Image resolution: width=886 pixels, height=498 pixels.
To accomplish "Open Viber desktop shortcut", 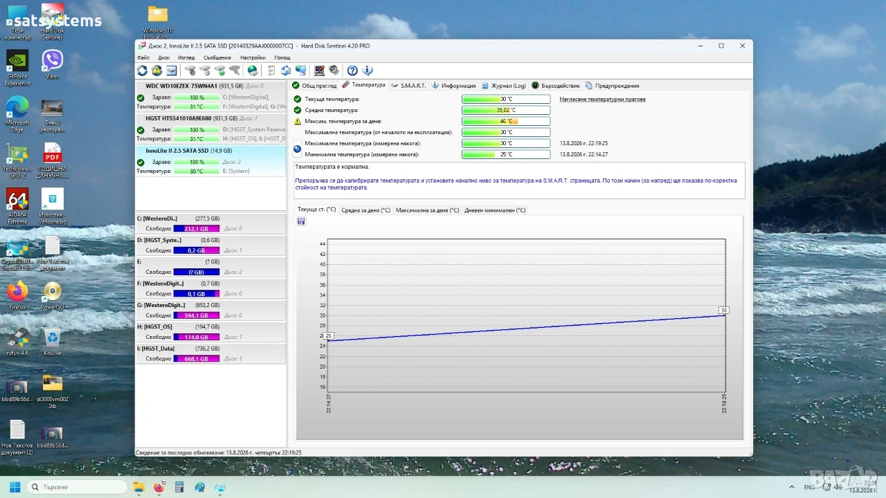I will (53, 64).
